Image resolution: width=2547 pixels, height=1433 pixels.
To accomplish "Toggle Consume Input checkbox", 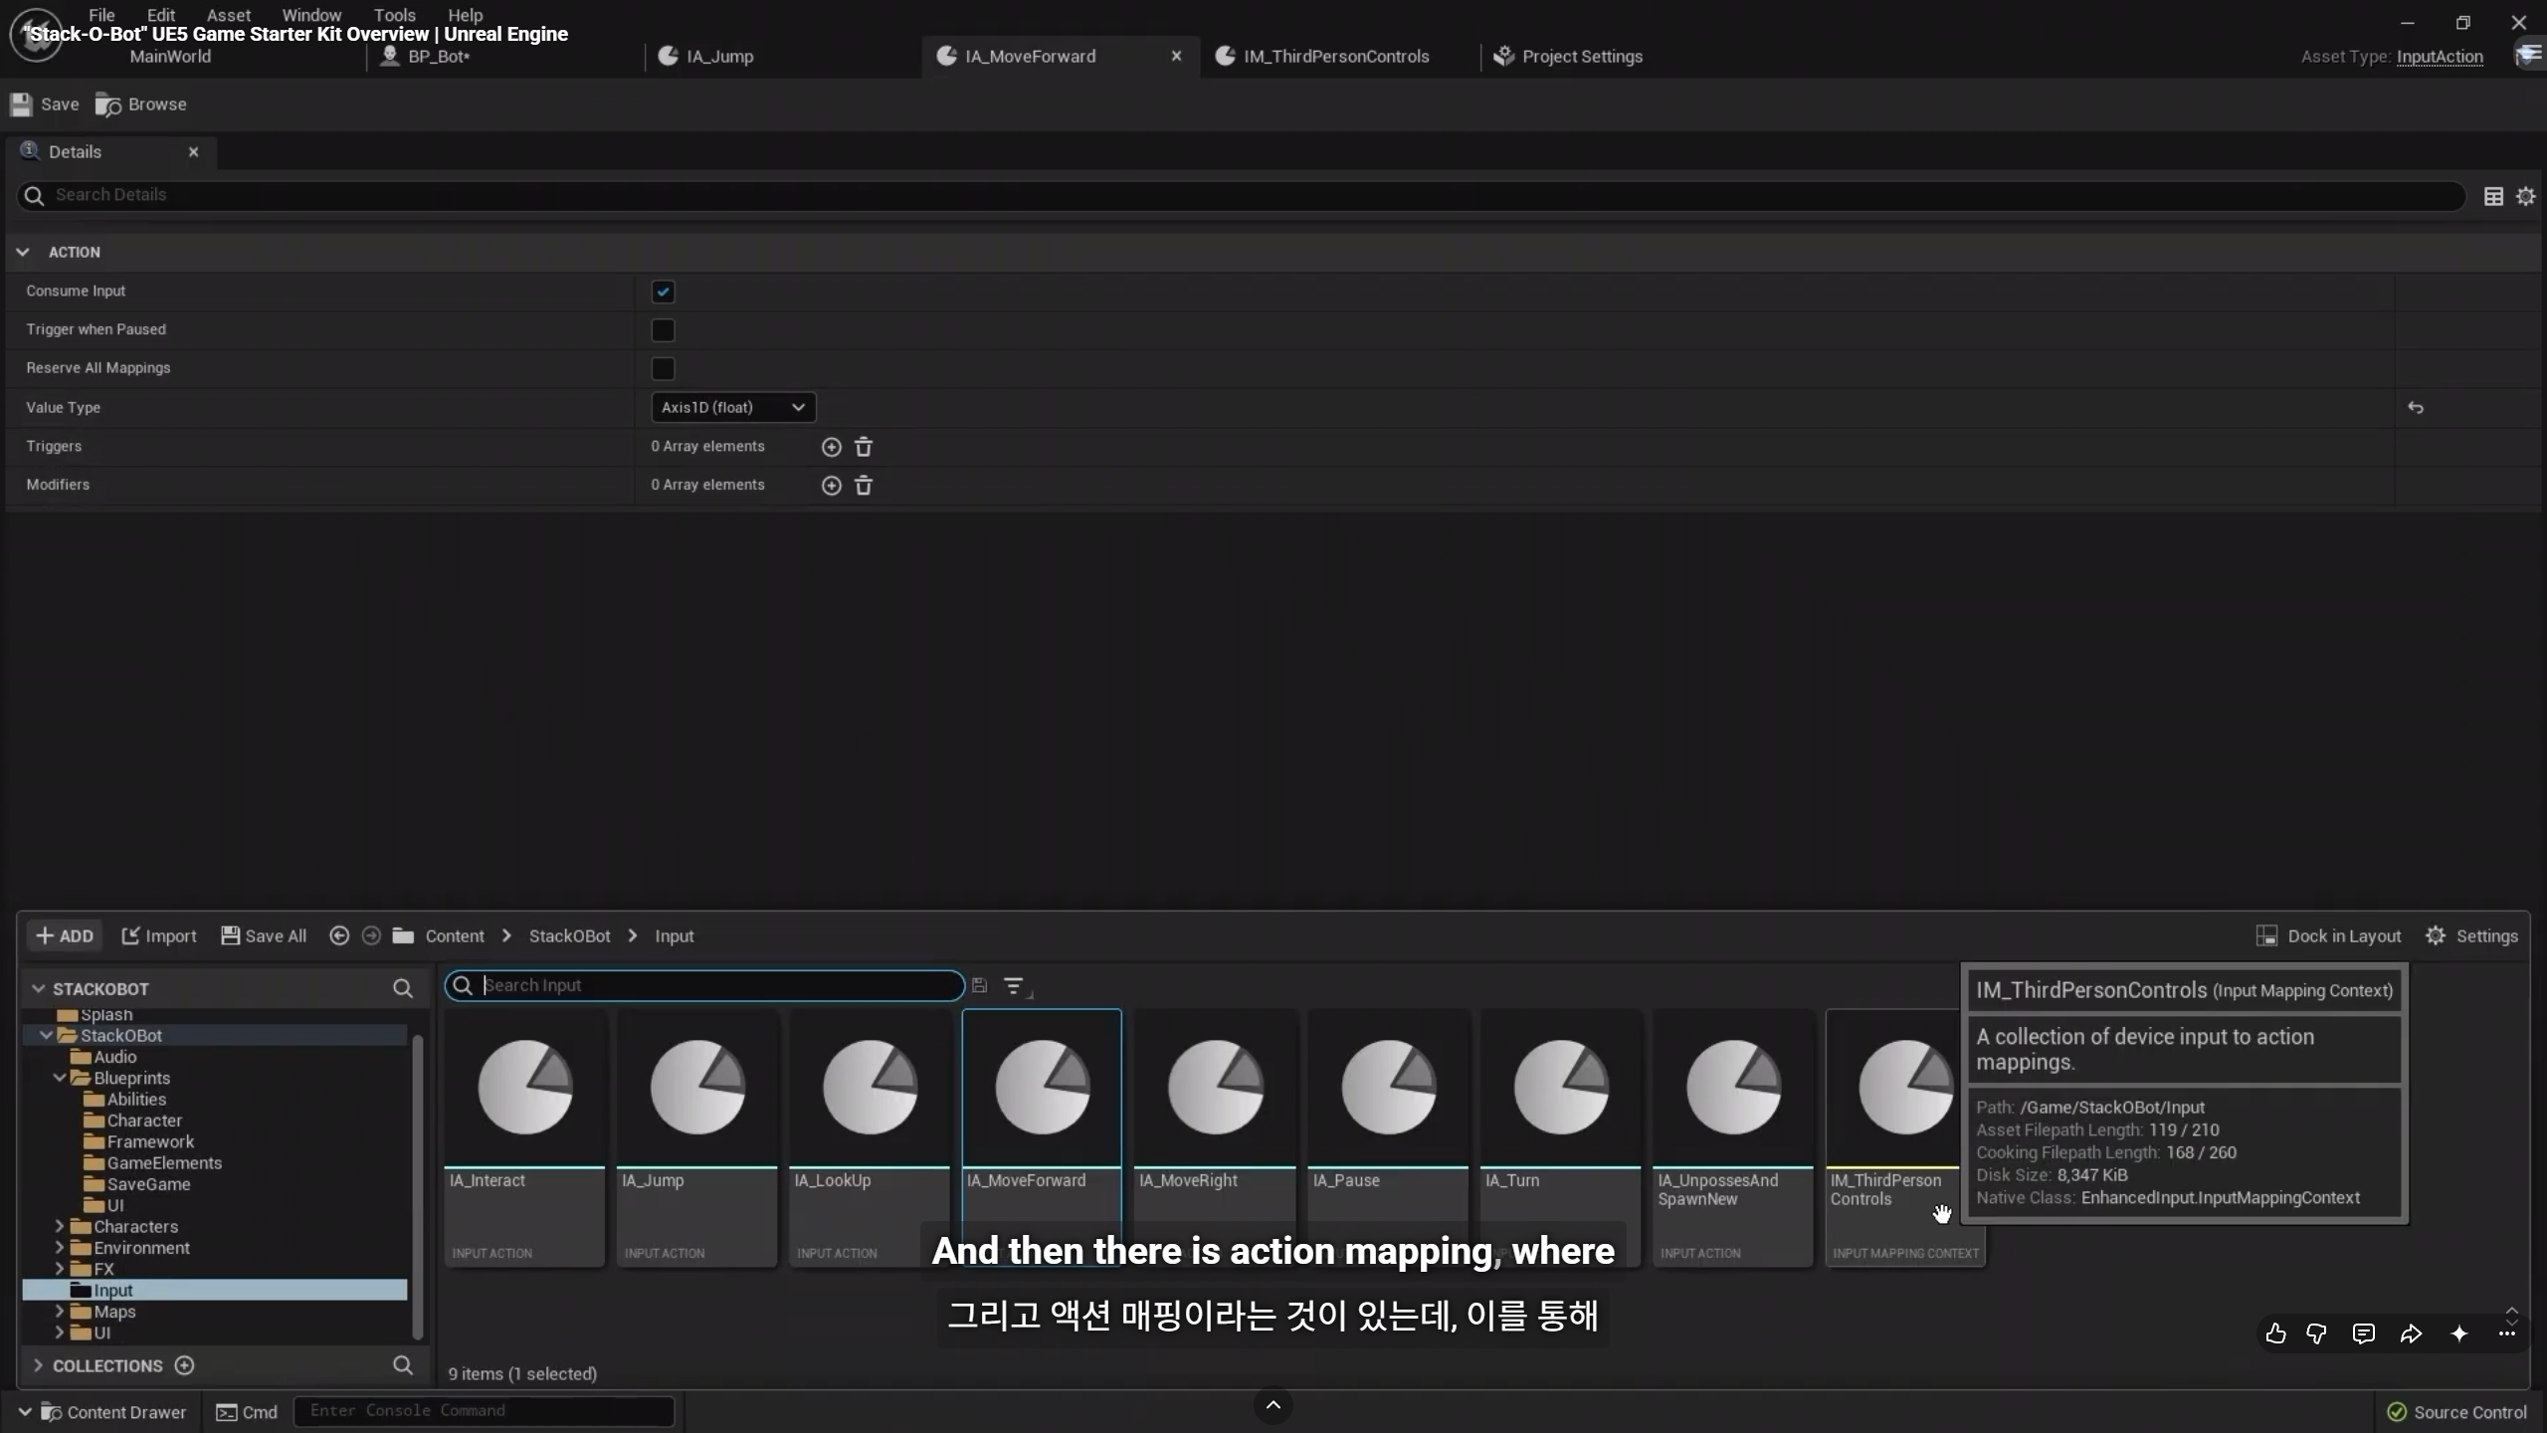I will [663, 292].
